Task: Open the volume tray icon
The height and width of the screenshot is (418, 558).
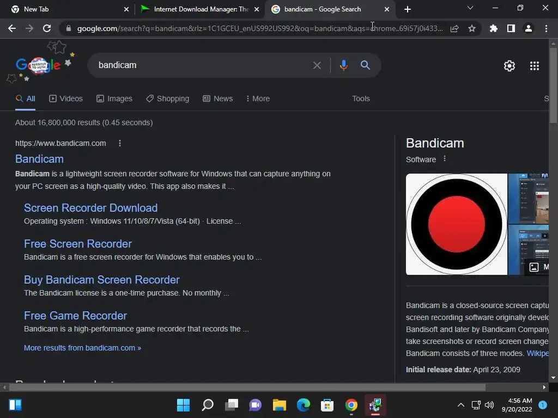Action: [x=489, y=405]
